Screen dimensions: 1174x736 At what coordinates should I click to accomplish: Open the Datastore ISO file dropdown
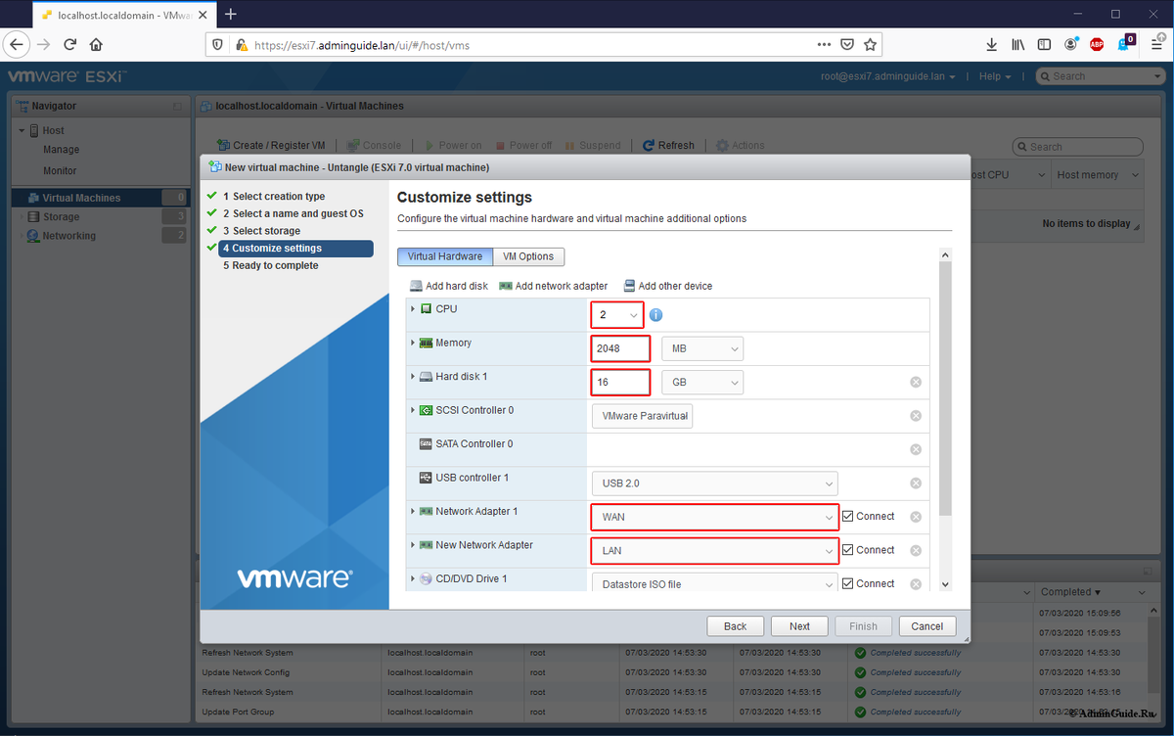pos(714,583)
